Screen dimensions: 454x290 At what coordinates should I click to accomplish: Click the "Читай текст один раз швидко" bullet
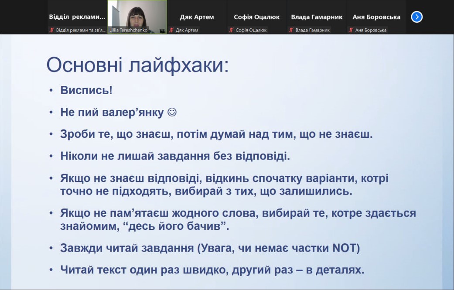pyautogui.click(x=212, y=270)
